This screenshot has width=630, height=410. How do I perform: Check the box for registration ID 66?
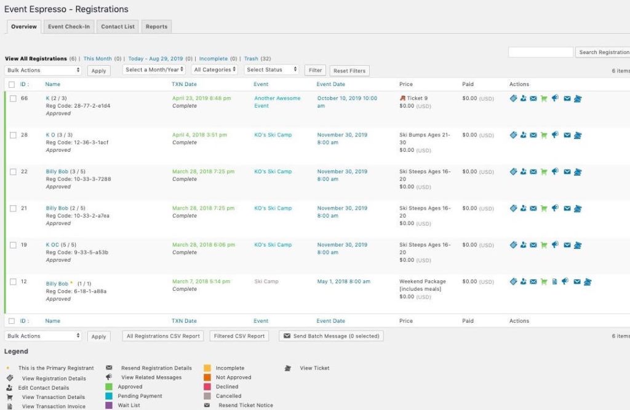coord(13,98)
